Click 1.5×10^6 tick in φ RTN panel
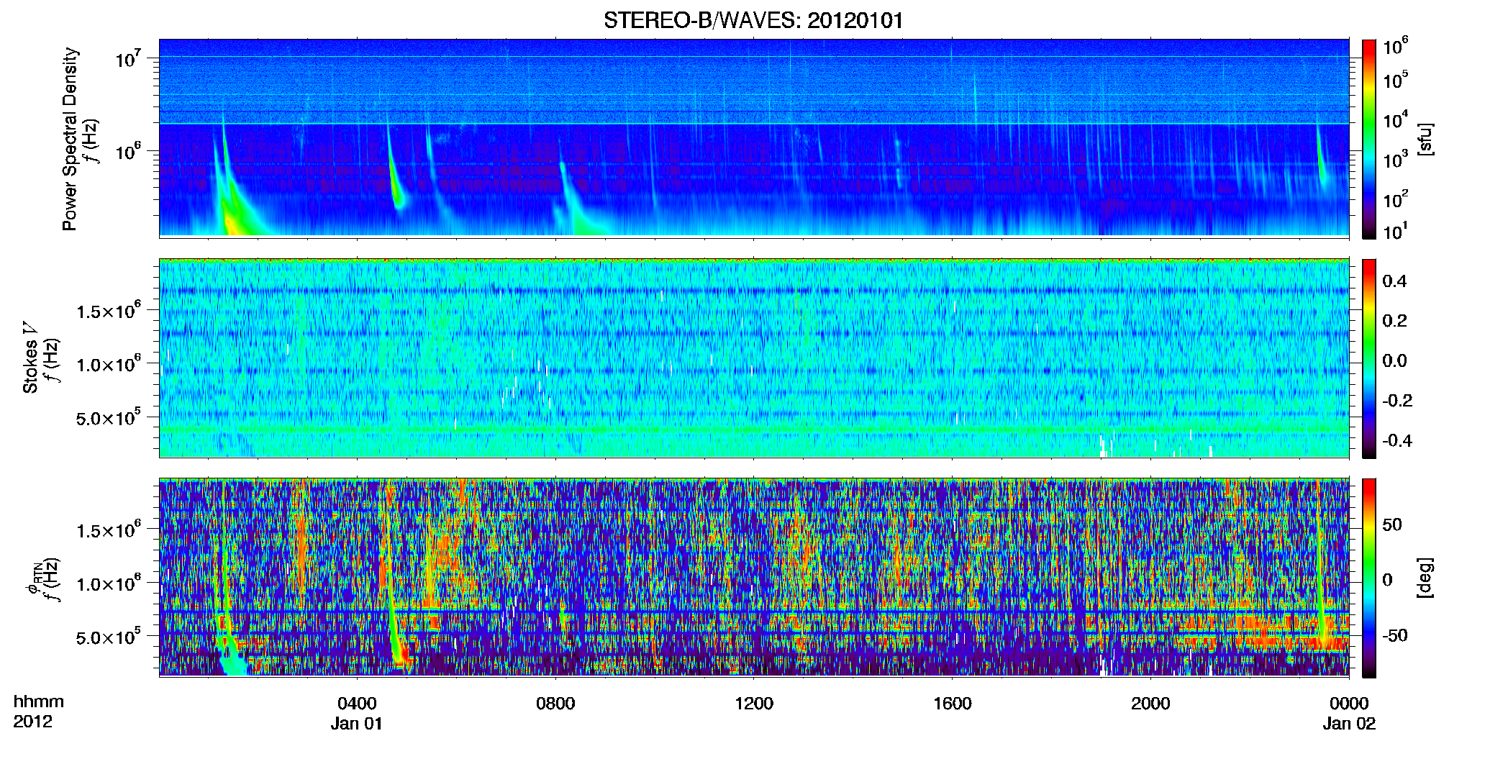This screenshot has height=777, width=1508. (109, 530)
